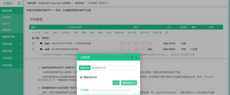Click 导入 button in the web row

pyautogui.click(x=129, y=49)
